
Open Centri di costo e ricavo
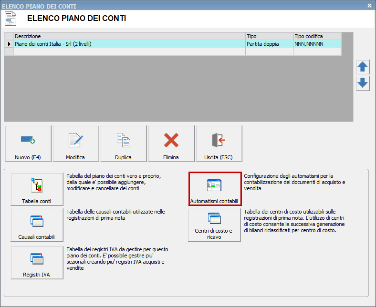[214, 225]
